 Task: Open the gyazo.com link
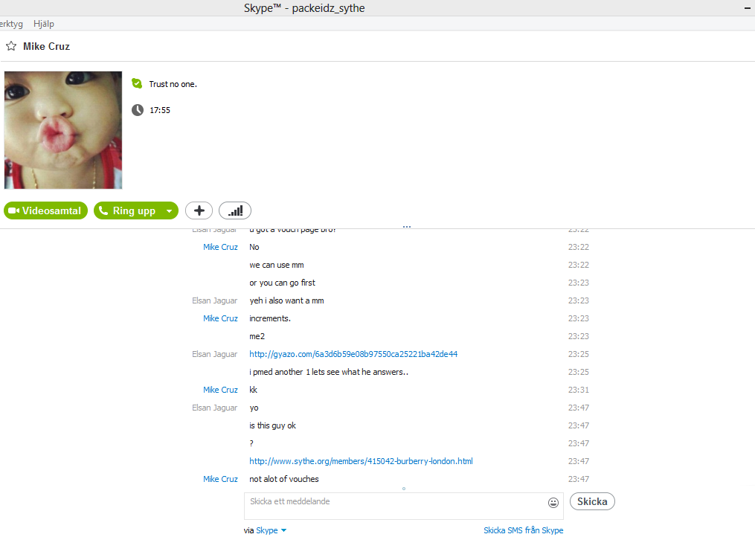pos(353,354)
